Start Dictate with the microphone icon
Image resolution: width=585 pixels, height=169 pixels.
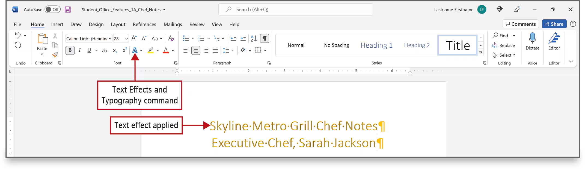tap(532, 38)
